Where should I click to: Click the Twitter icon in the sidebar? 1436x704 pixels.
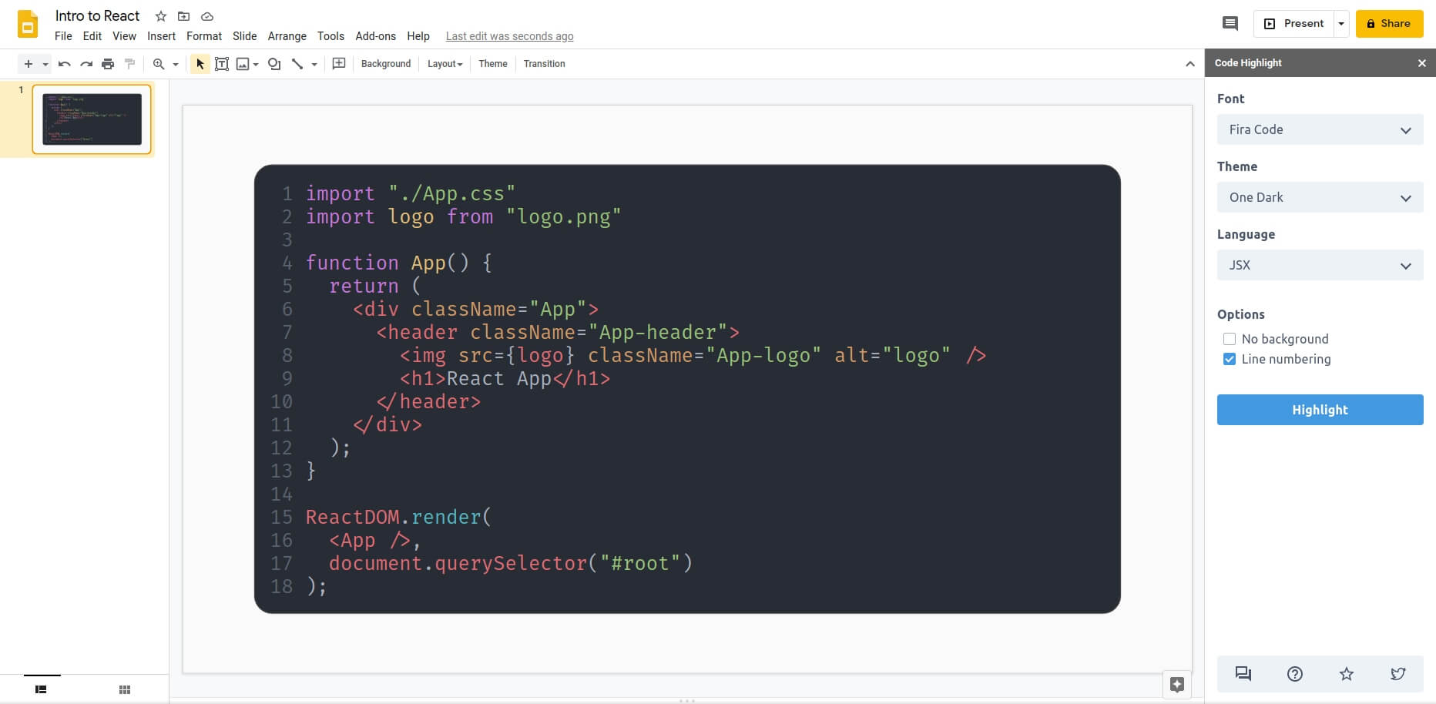[x=1398, y=674]
